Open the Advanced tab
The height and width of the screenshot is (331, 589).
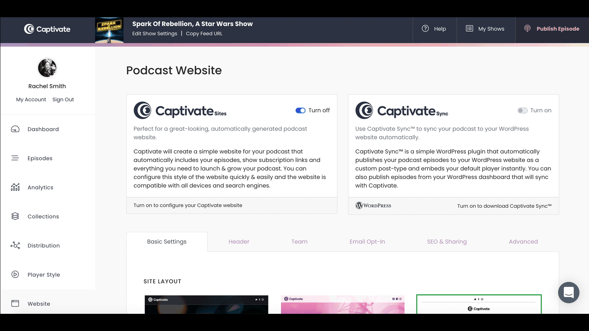pos(523,242)
